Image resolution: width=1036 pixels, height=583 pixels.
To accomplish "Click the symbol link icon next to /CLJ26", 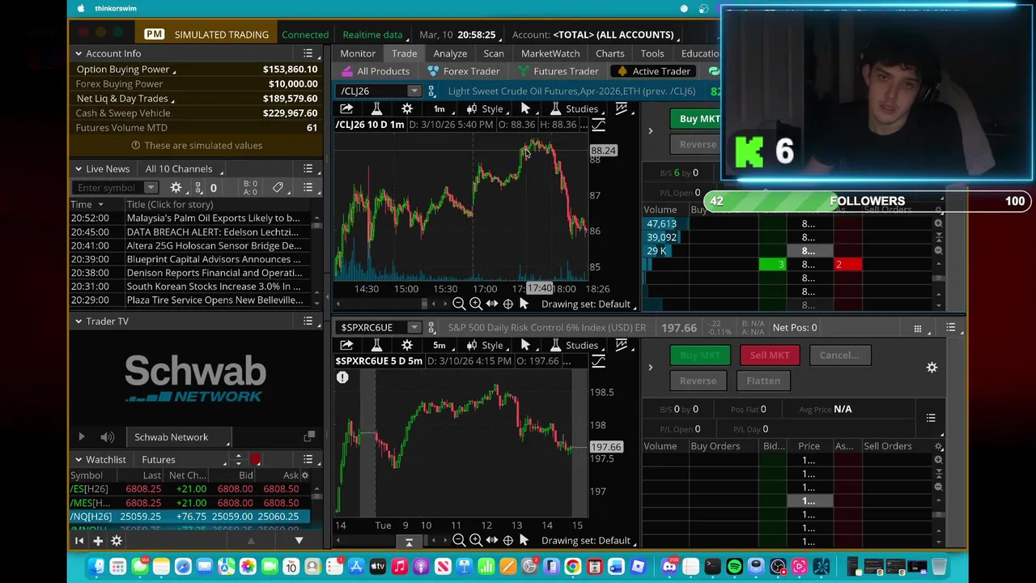I will (x=431, y=91).
